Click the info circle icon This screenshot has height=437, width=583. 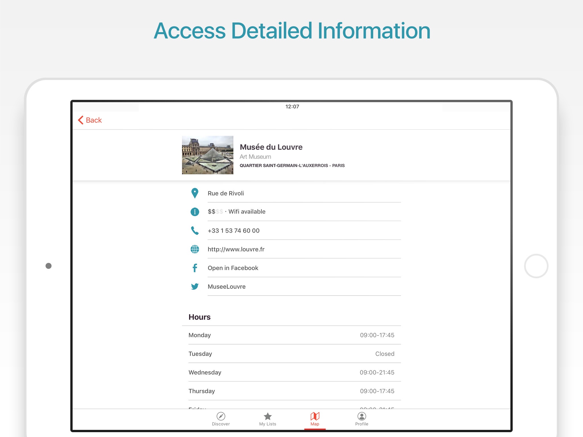tap(195, 212)
